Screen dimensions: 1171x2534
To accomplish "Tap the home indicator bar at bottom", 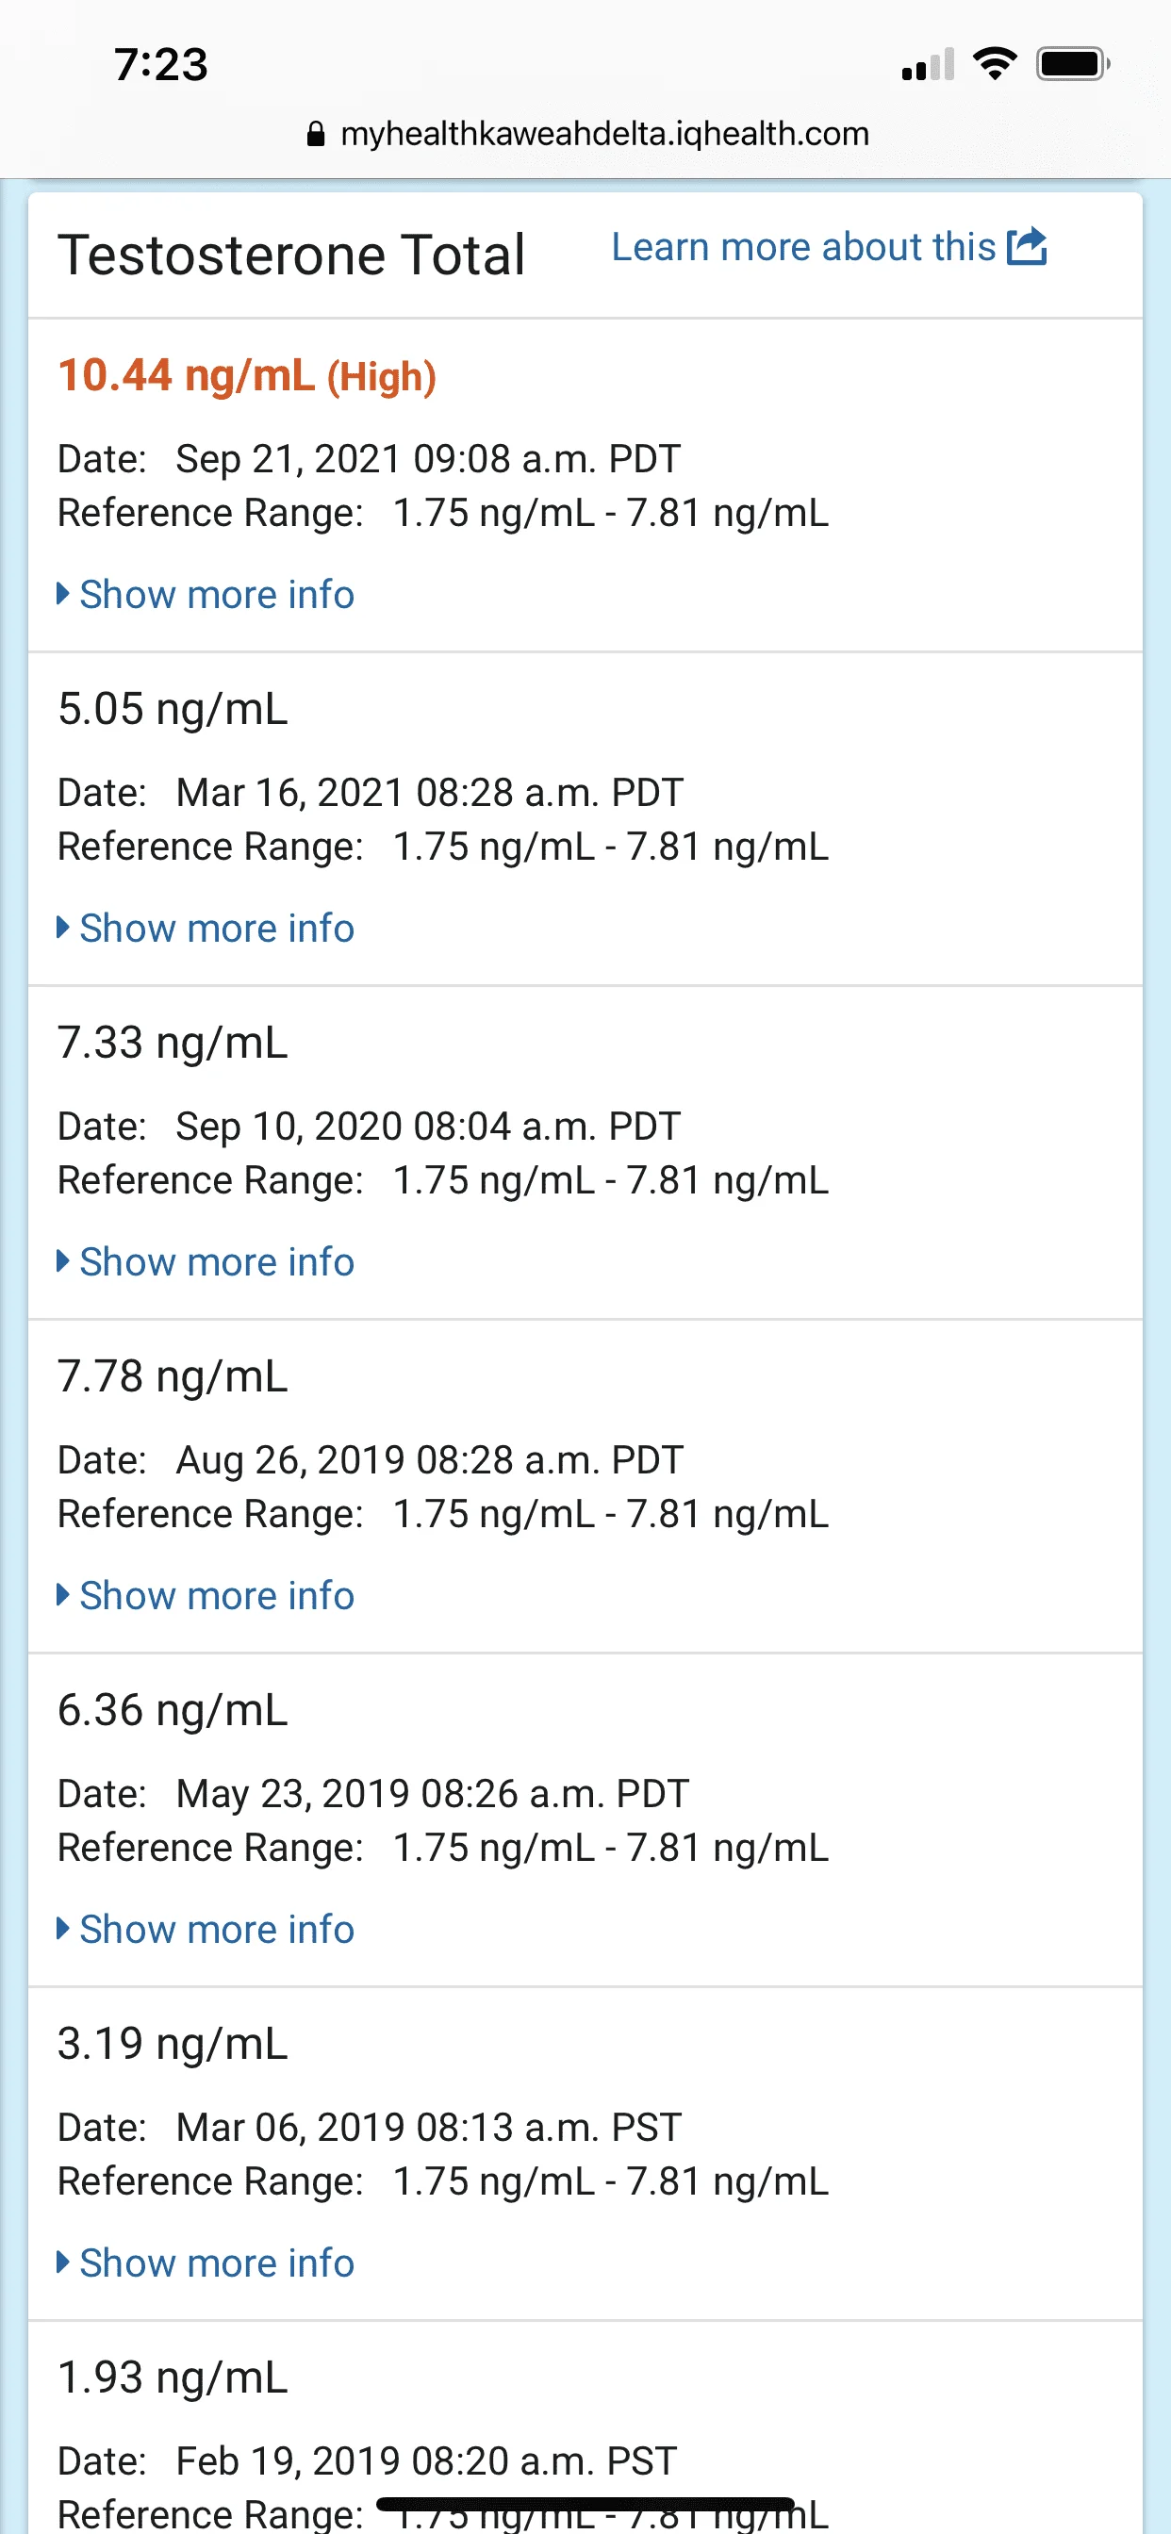I will 585,2504.
